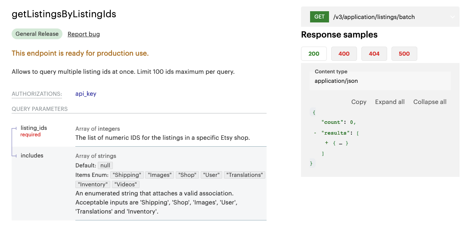Click the api_key authorization link
Image resolution: width=472 pixels, height=239 pixels.
[86, 94]
